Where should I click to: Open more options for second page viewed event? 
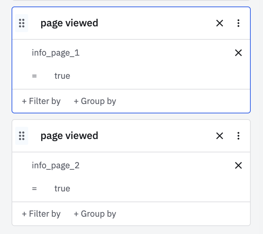(x=238, y=136)
